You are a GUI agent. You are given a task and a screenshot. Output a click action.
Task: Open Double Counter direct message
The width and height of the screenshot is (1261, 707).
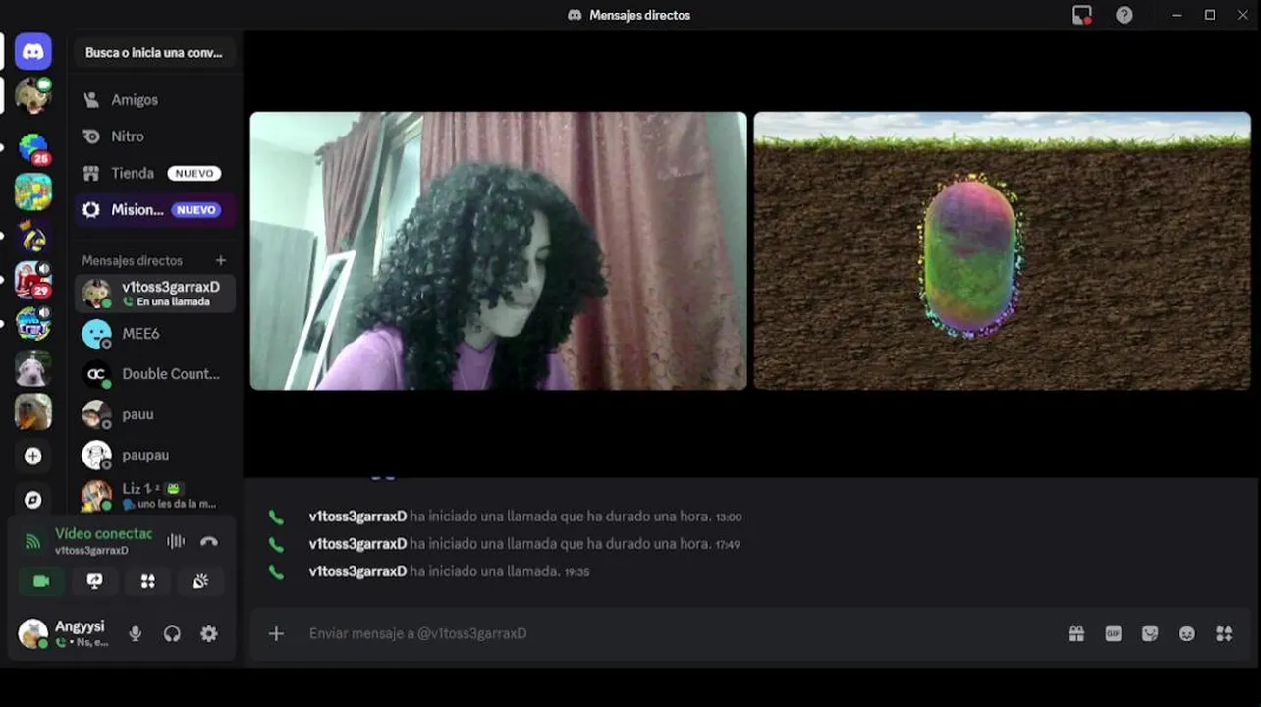pyautogui.click(x=155, y=374)
